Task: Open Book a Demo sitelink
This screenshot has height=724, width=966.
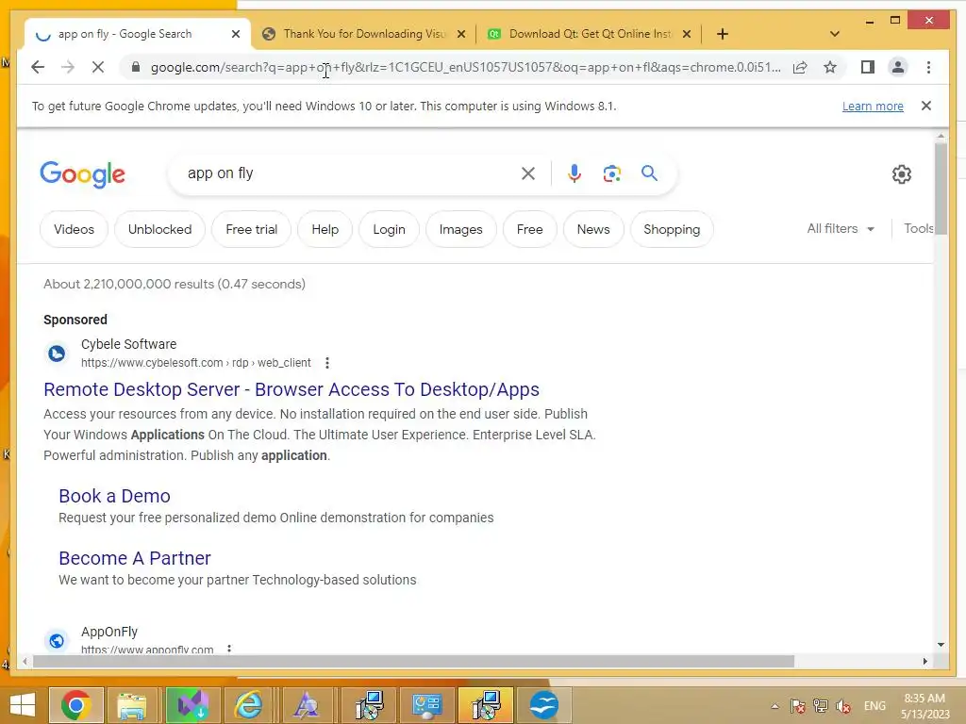Action: (x=114, y=496)
